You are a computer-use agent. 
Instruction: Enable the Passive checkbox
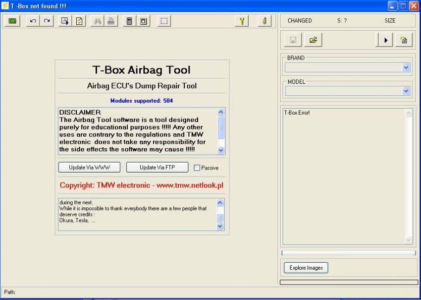point(197,168)
